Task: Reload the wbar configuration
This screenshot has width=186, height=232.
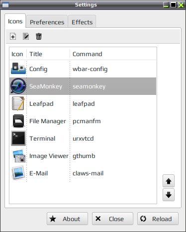Action: tap(158, 219)
